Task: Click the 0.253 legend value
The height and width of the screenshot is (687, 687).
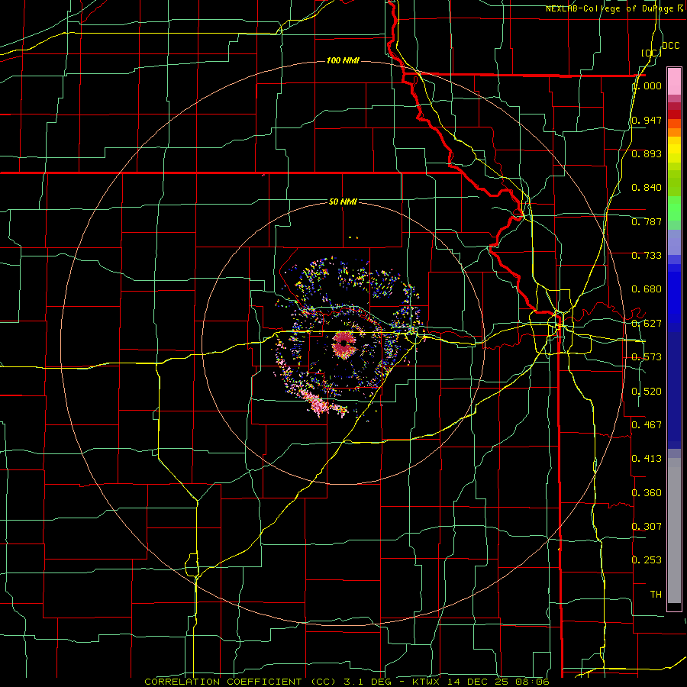Action: (647, 560)
